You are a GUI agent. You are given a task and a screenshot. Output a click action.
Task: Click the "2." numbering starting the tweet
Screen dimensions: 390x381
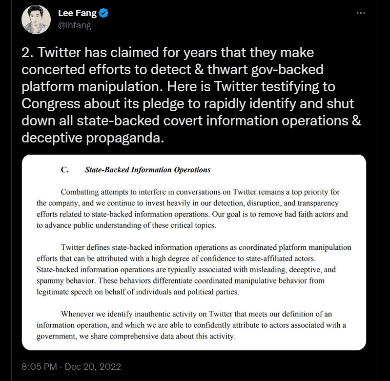tap(27, 52)
